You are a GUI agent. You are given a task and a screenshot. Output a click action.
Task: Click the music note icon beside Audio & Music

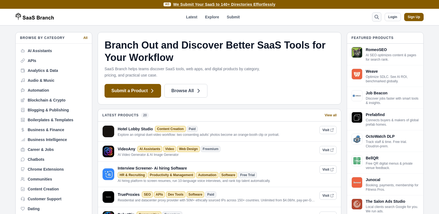click(23, 80)
